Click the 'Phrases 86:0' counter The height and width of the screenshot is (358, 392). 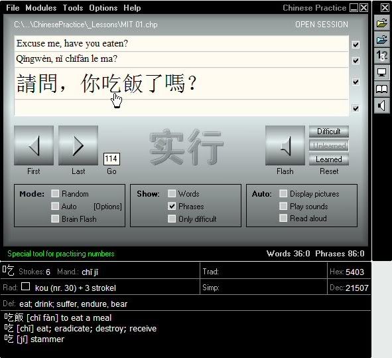340,254
